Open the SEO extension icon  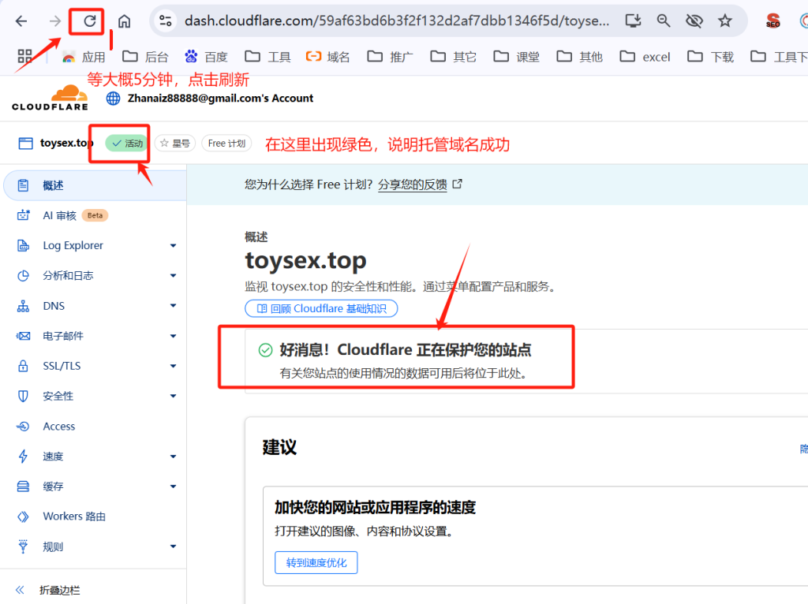773,21
